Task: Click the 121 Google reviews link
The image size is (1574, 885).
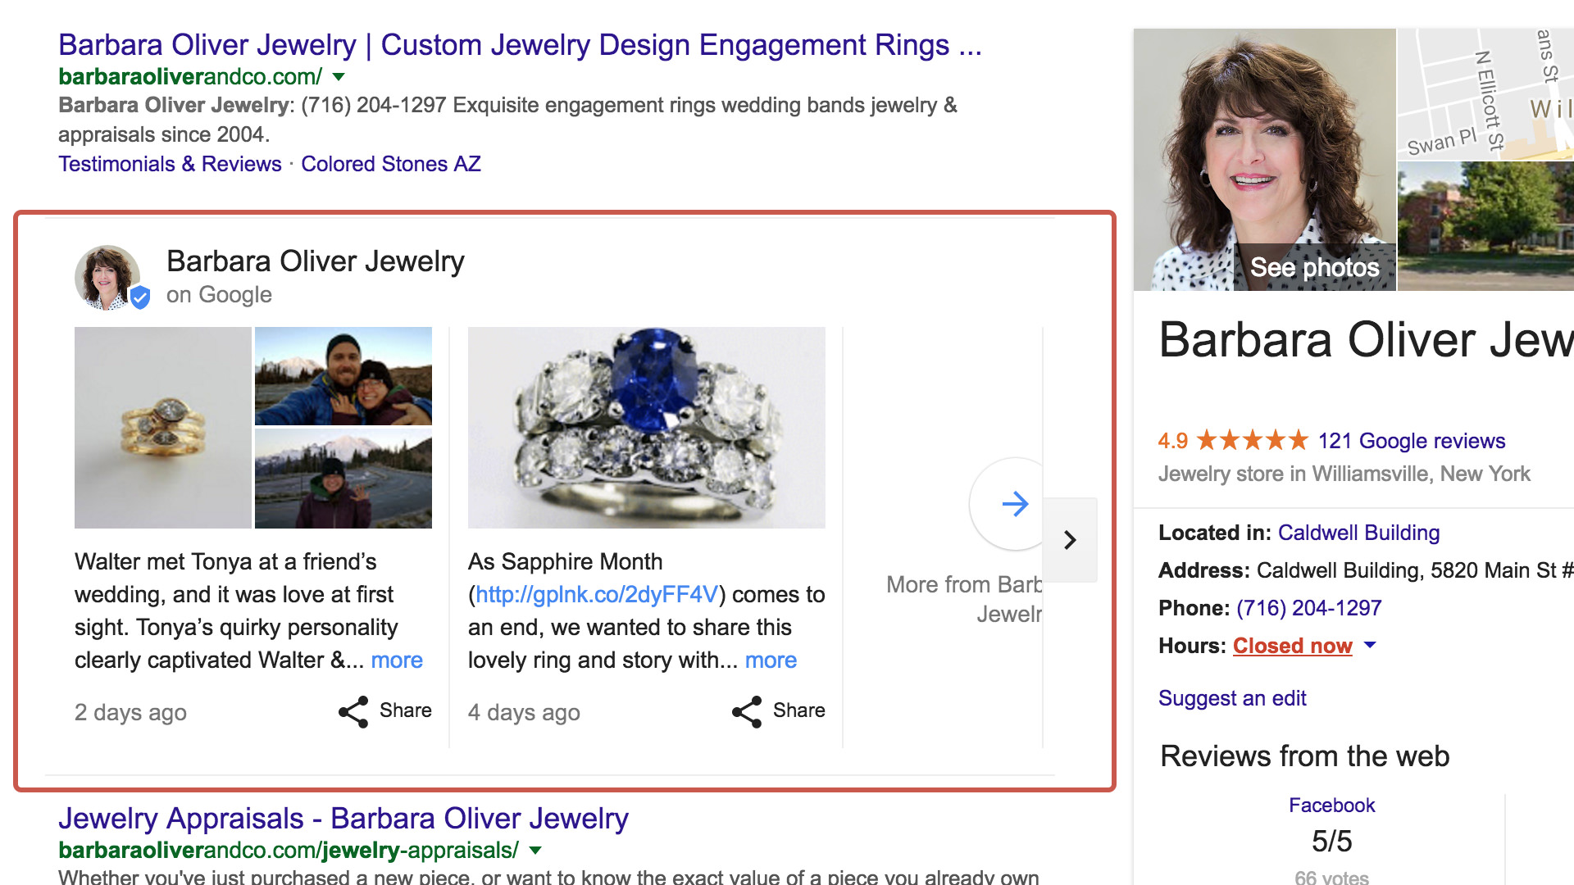Action: click(1411, 441)
